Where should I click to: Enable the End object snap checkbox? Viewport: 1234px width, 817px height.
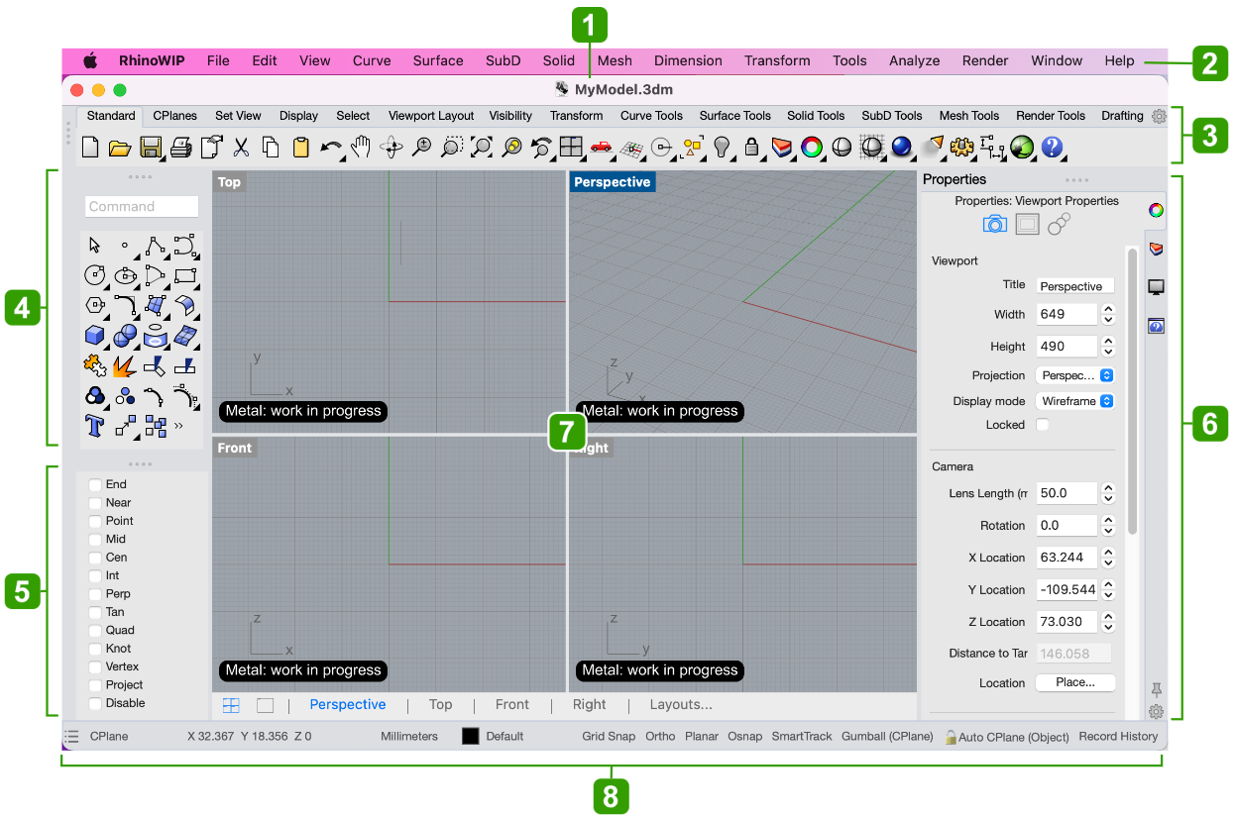(x=95, y=485)
